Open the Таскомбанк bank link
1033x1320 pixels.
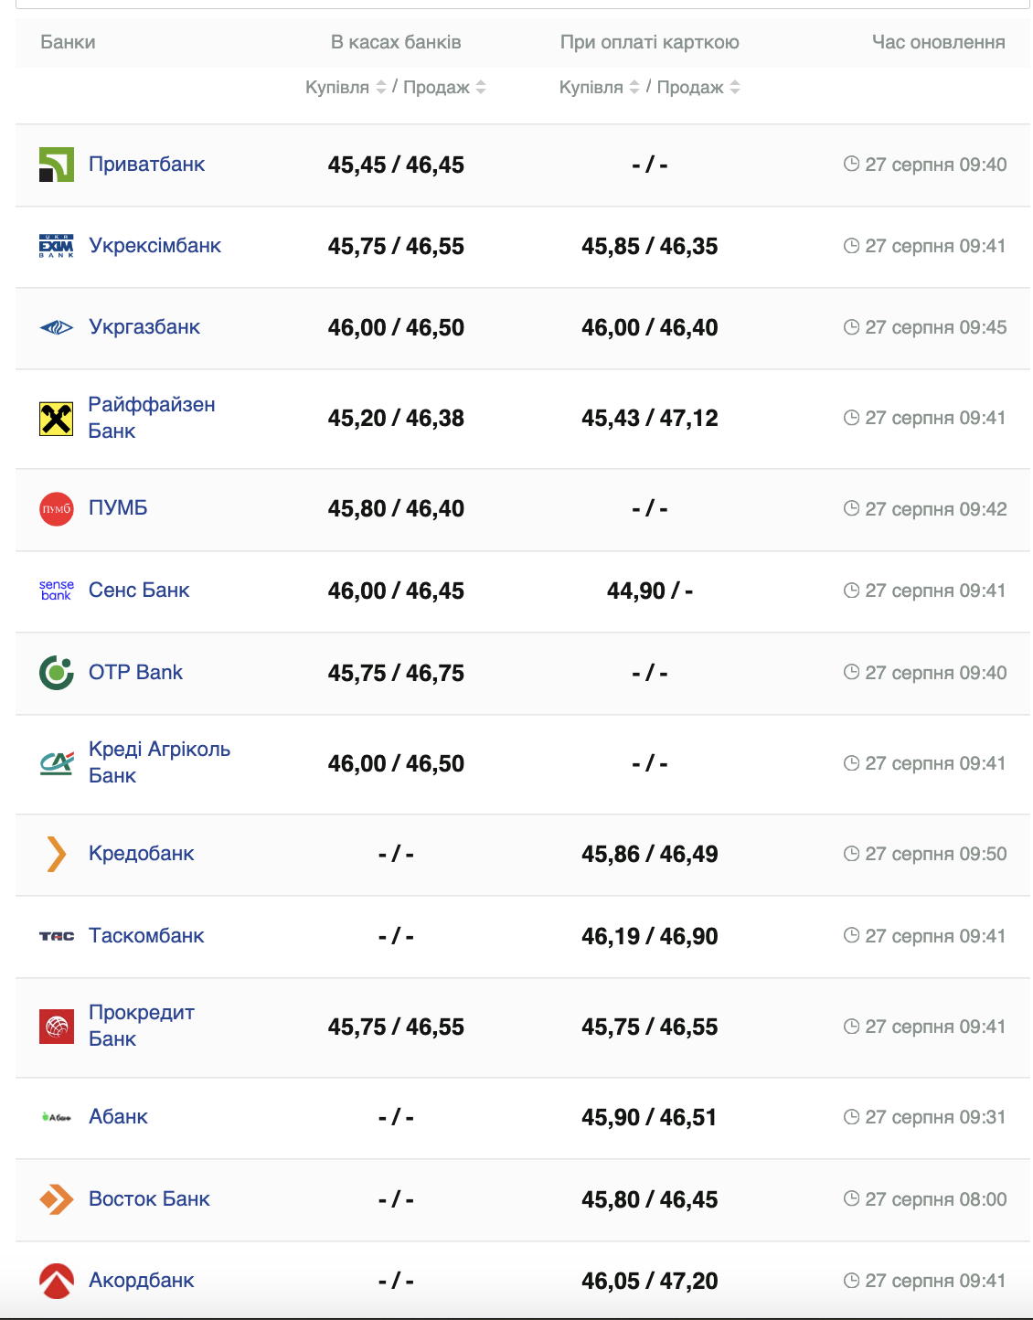(x=146, y=936)
